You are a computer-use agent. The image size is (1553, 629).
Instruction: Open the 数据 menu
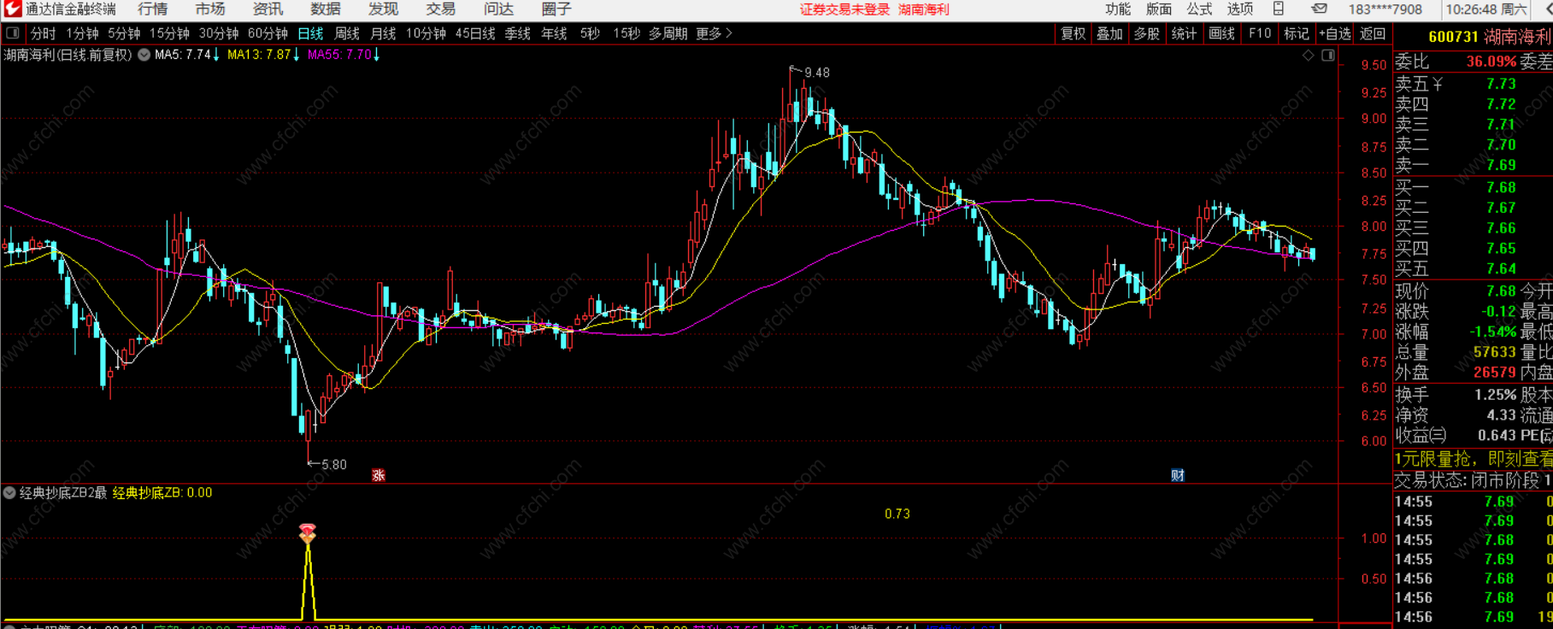(x=326, y=9)
